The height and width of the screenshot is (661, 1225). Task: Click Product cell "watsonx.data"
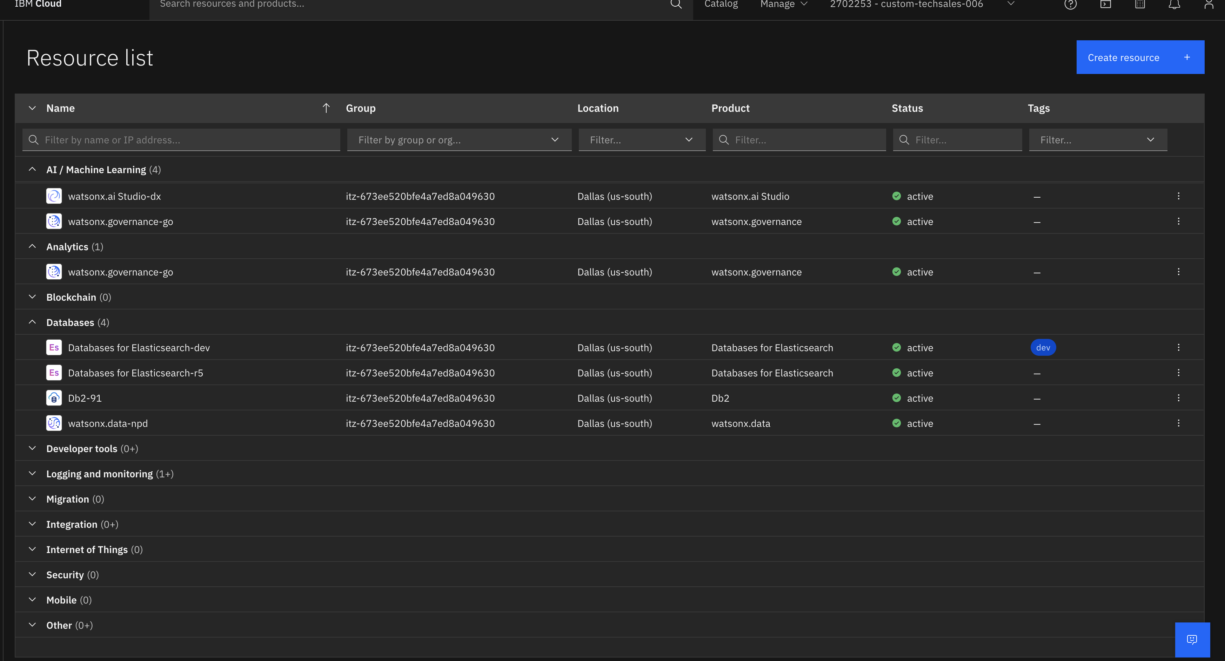click(x=741, y=423)
